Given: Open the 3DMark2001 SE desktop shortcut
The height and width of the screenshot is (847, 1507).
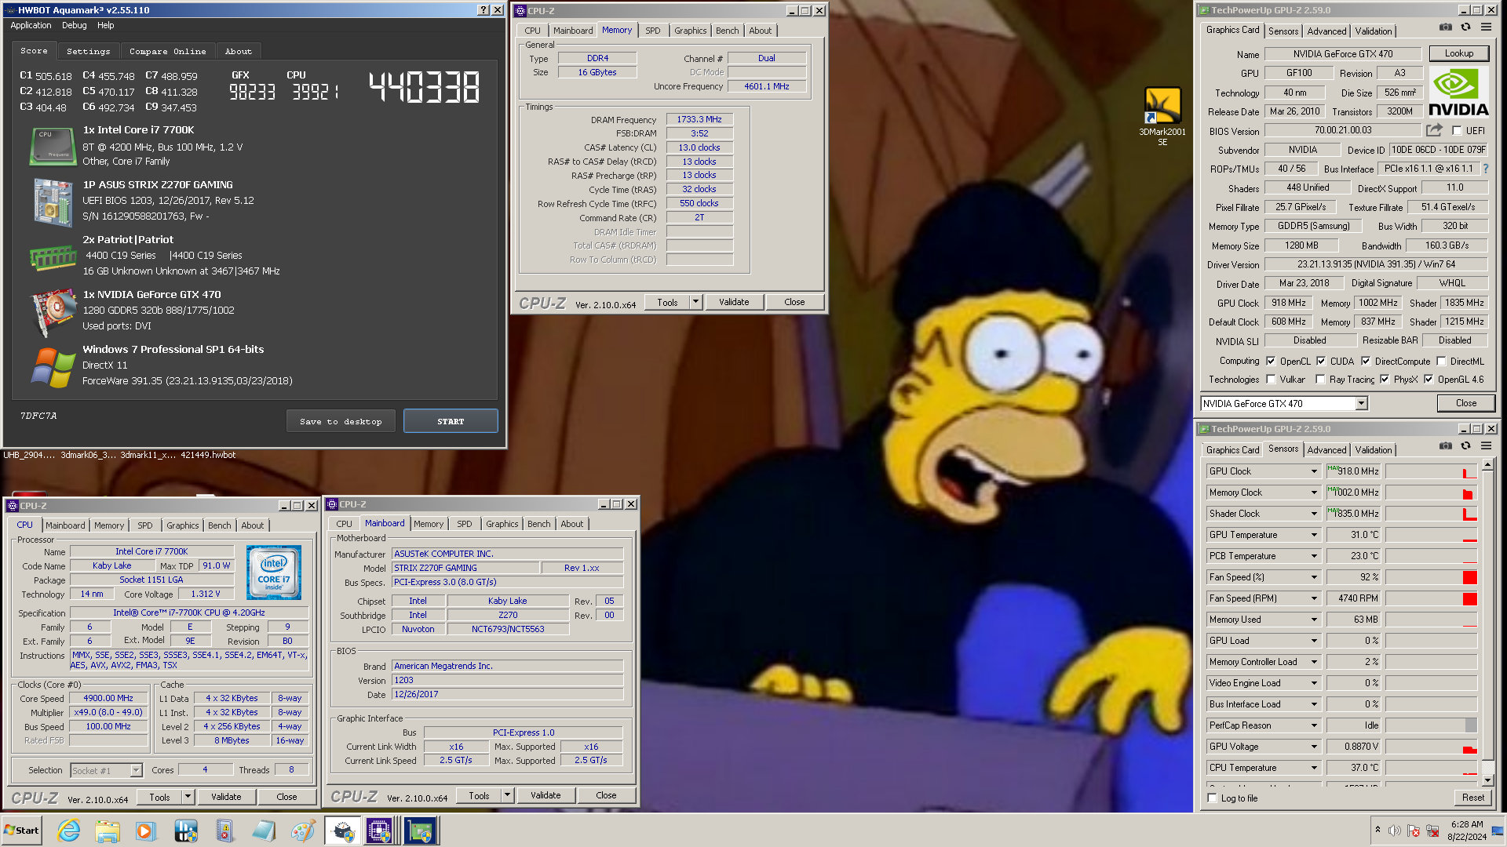Looking at the screenshot, I should [1162, 116].
